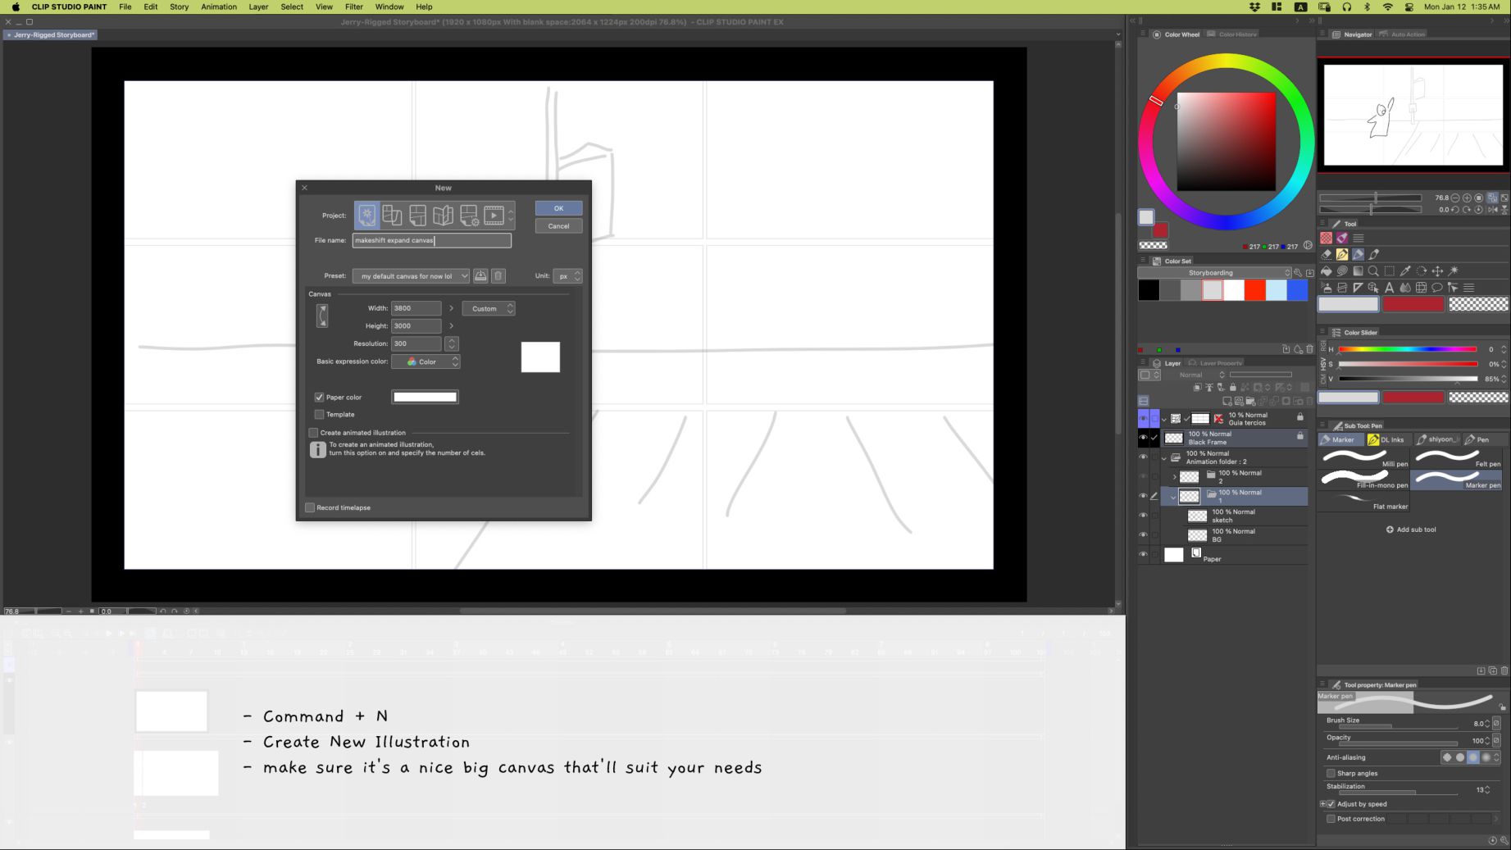Save the current canvas preset
The height and width of the screenshot is (850, 1511).
coord(480,276)
